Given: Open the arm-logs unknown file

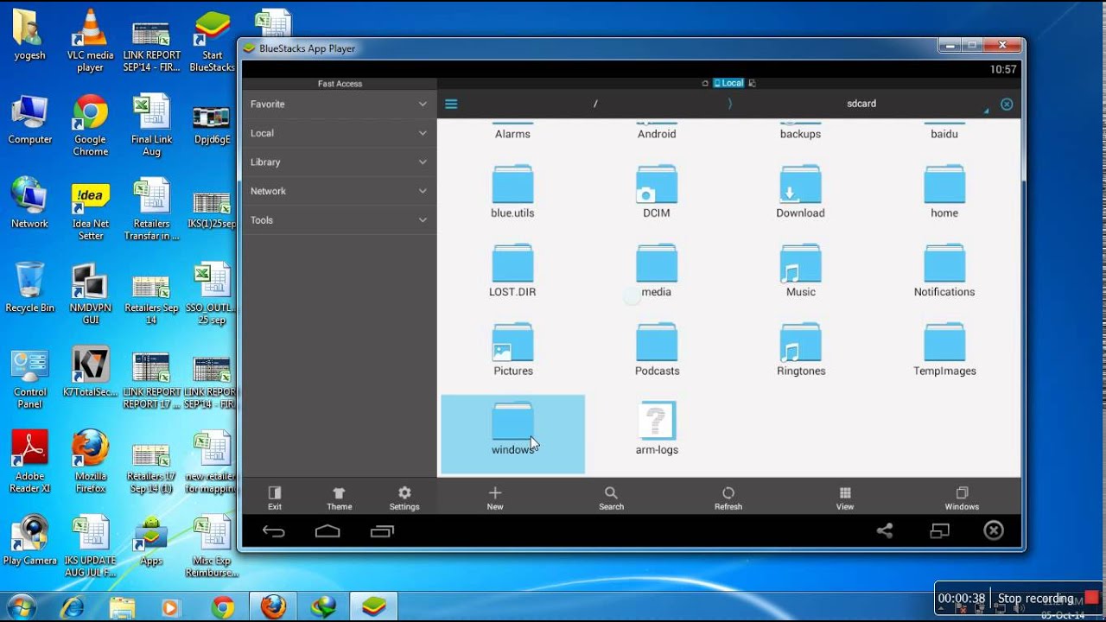Looking at the screenshot, I should click(657, 428).
